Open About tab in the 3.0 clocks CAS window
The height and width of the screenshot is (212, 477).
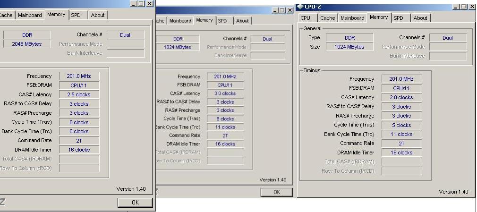[242, 21]
